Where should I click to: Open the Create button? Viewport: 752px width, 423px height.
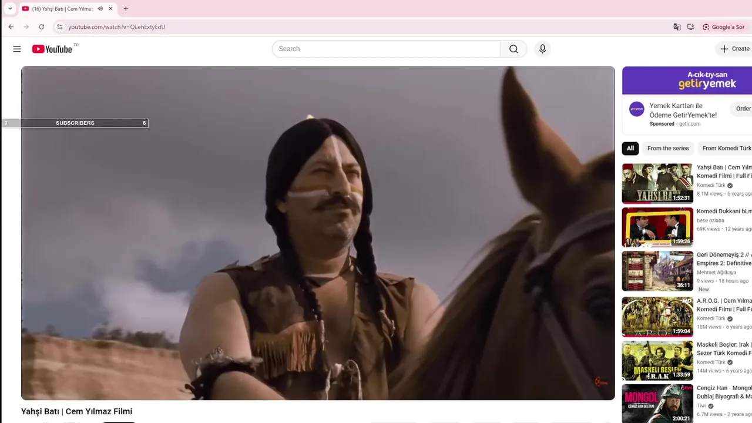735,49
